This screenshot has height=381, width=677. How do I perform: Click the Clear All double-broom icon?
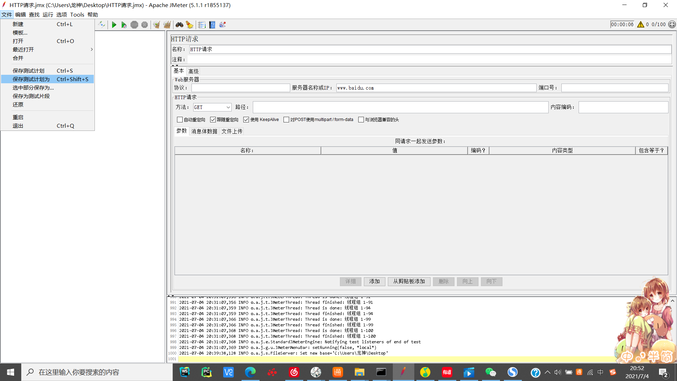(x=167, y=25)
